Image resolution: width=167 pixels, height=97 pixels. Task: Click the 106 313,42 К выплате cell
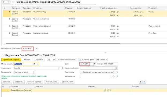[x=109, y=90]
